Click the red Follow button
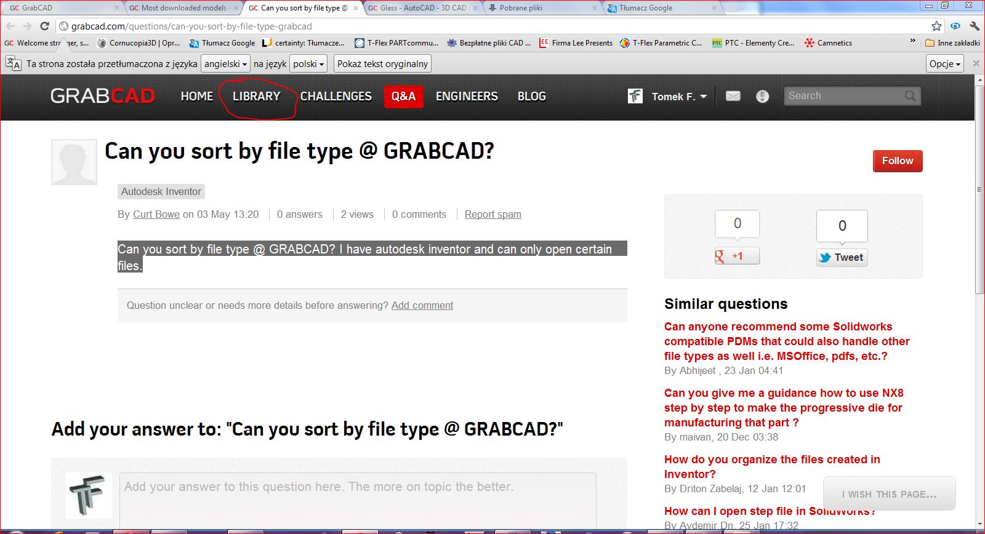The height and width of the screenshot is (534, 985). point(898,161)
